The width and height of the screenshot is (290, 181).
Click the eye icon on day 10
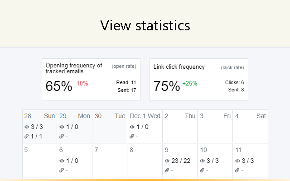tap(203, 161)
